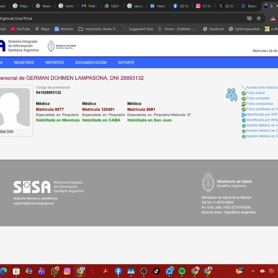Open the REPORTES menu
The width and height of the screenshot is (278, 278).
tap(54, 63)
